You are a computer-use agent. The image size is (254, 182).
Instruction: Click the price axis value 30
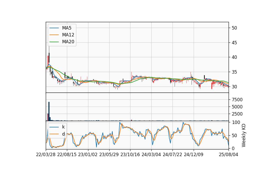click(x=234, y=87)
